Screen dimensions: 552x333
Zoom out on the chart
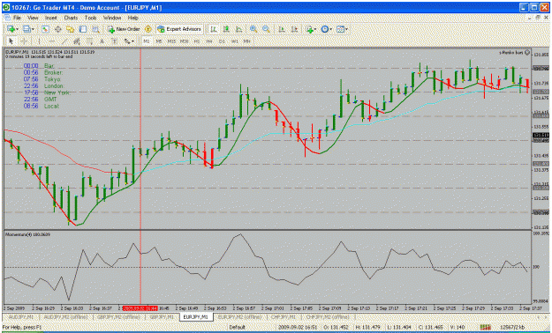[x=266, y=29]
